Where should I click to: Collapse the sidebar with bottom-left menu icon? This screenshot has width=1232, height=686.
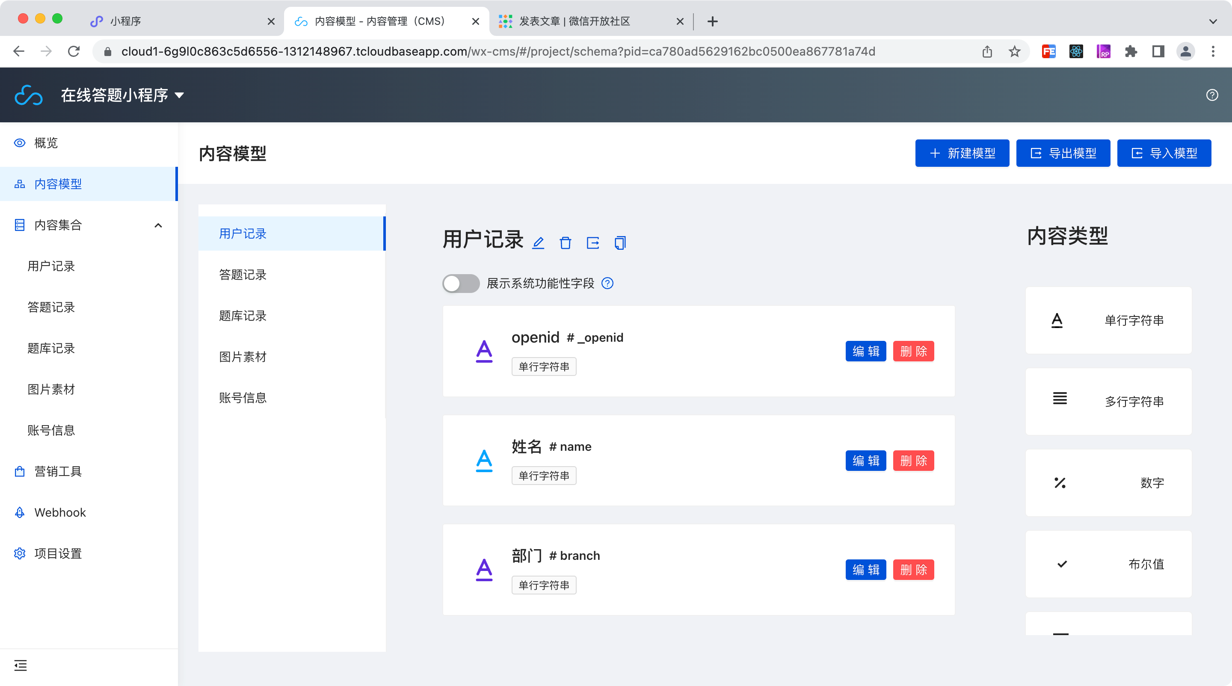point(21,665)
